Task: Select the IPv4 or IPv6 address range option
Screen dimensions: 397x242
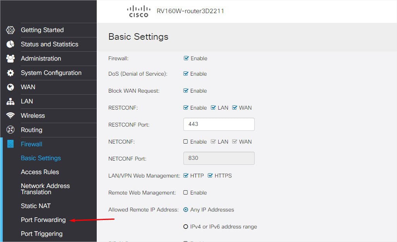Action: click(x=186, y=227)
